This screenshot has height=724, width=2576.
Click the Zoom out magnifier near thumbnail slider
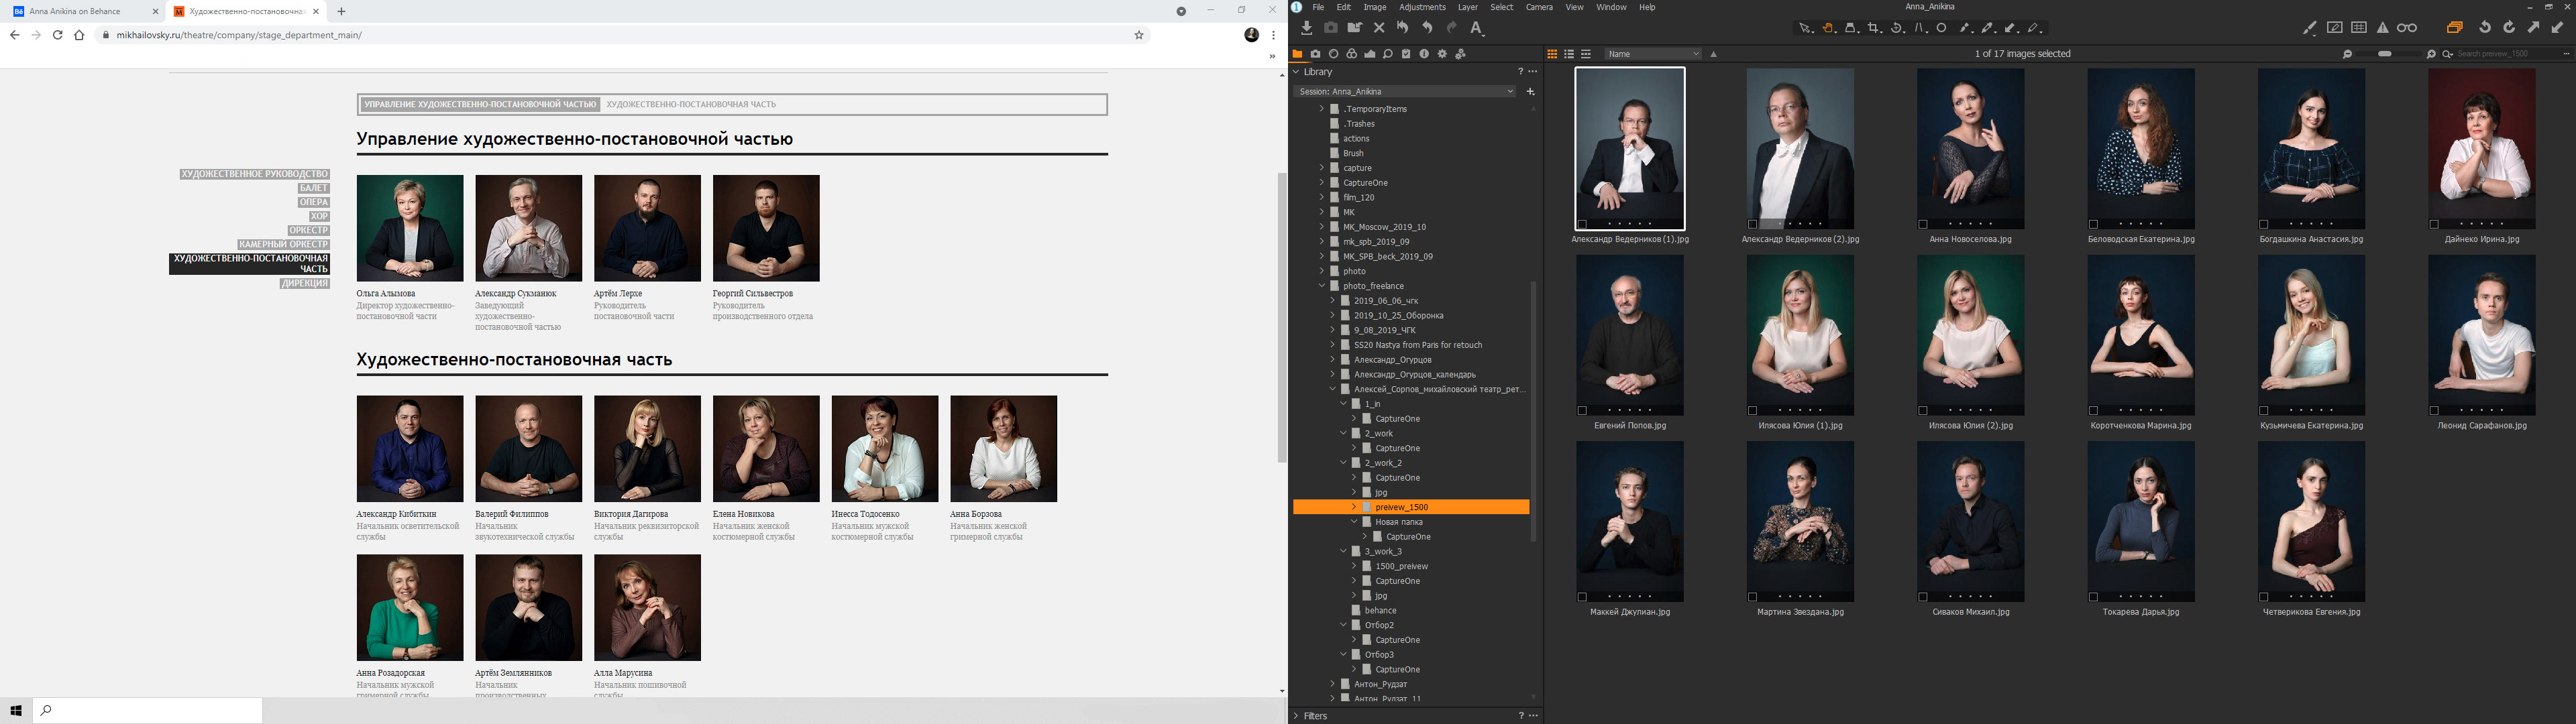tap(2347, 54)
